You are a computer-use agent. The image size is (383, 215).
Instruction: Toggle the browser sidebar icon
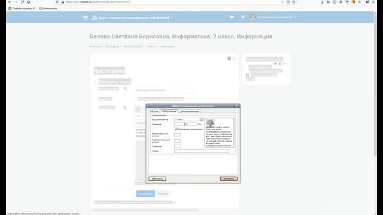click(335, 2)
